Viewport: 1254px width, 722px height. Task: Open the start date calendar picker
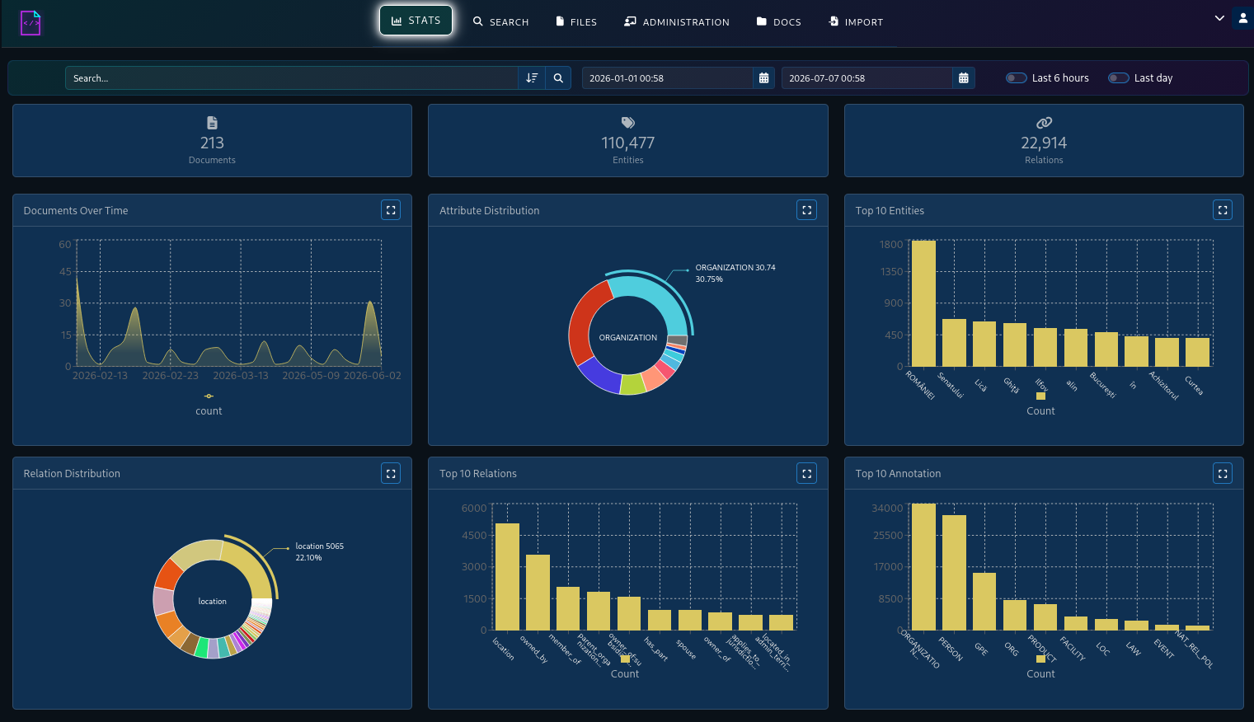(x=763, y=78)
